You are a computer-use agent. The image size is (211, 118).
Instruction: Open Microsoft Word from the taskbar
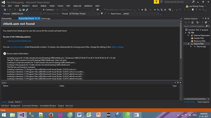(x=80, y=115)
